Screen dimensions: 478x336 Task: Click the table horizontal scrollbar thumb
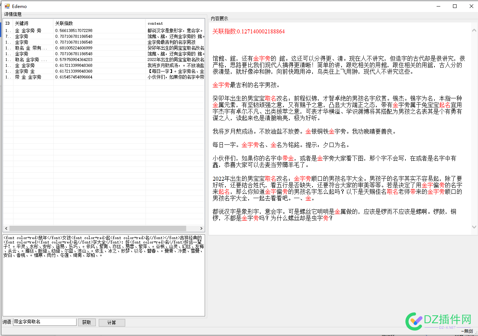pyautogui.click(x=98, y=228)
